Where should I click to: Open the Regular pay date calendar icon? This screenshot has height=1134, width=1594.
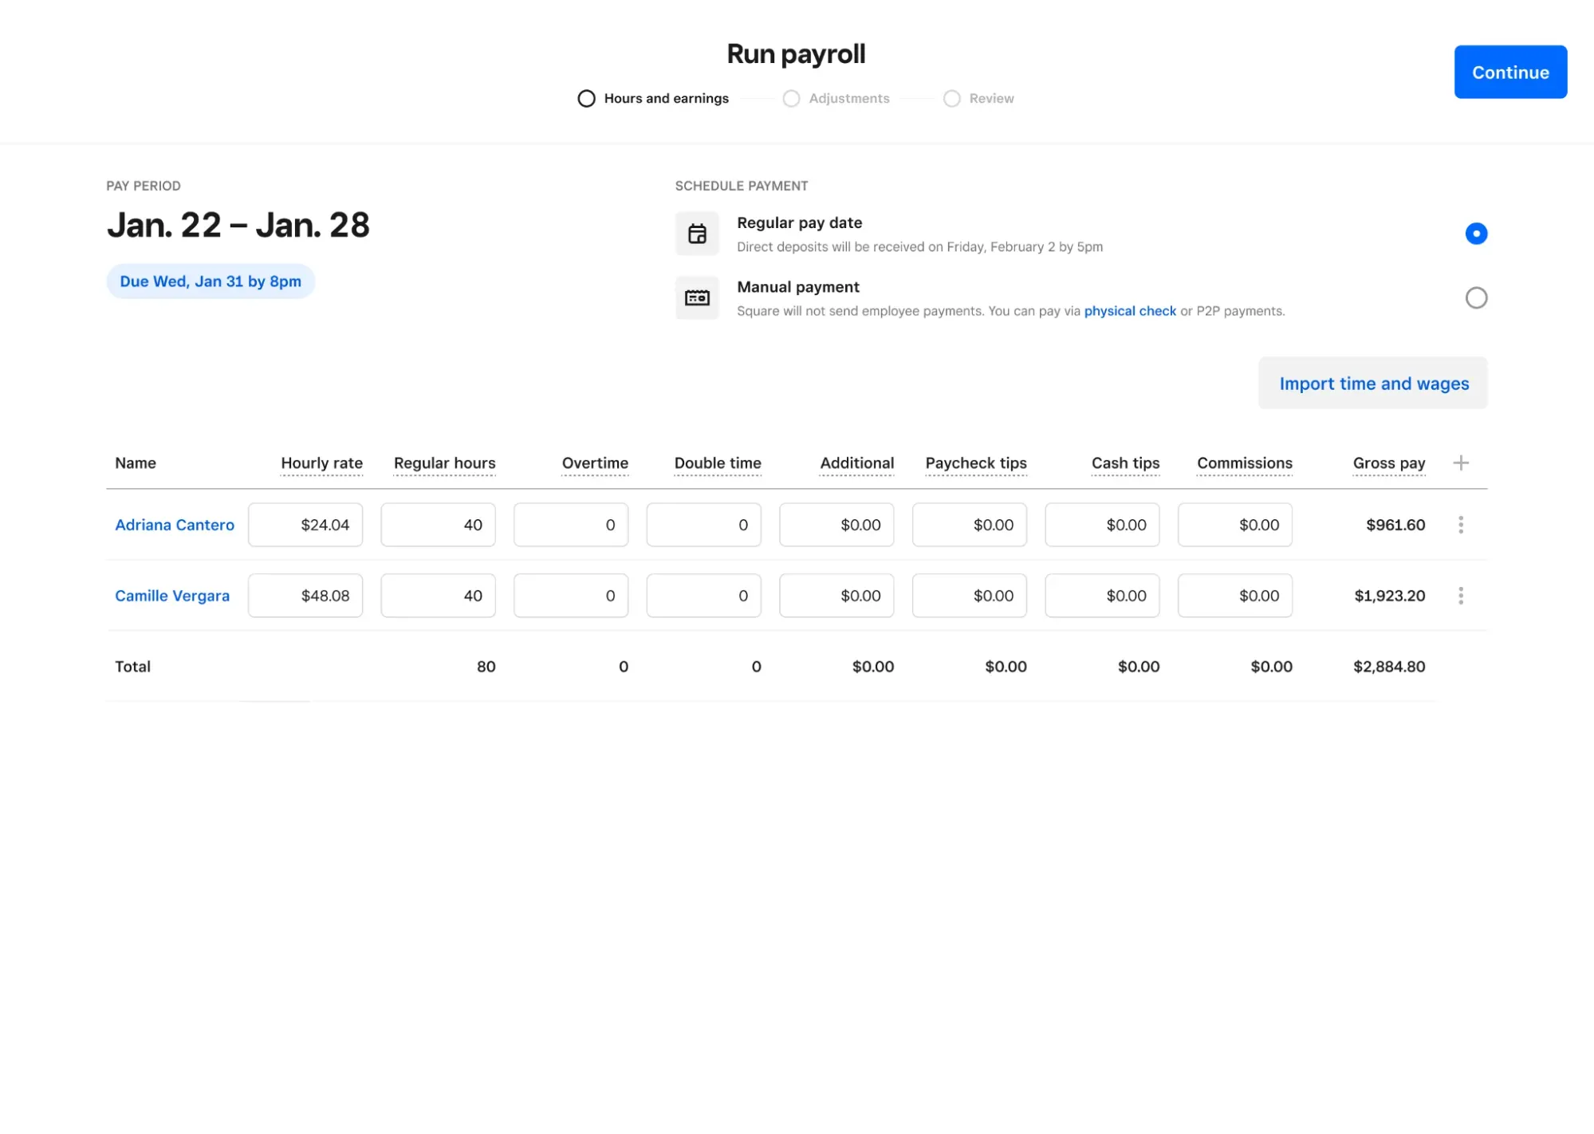[697, 234]
